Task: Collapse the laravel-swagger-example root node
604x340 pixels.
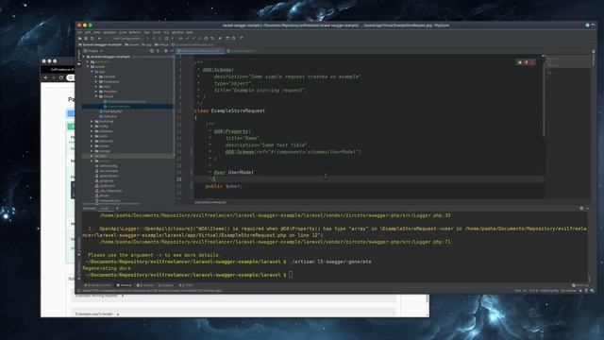Action: pyautogui.click(x=84, y=57)
